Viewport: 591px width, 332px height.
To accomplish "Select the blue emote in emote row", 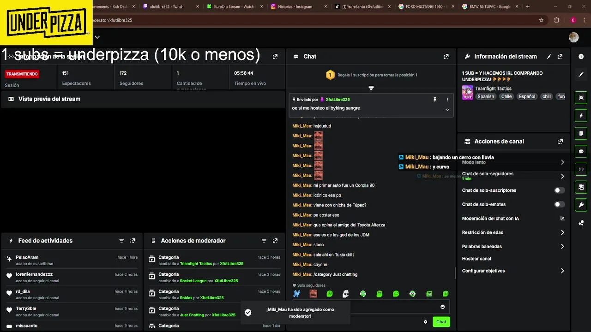I will tap(297, 294).
